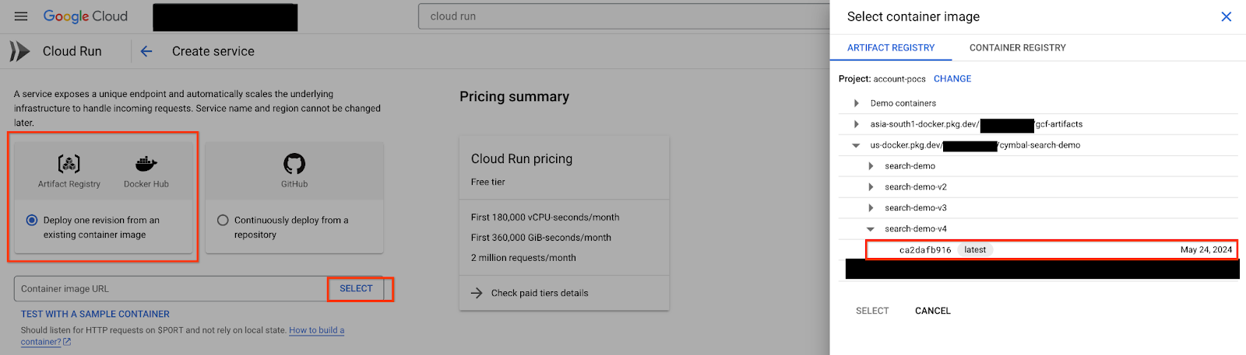Go back using the arrow icon

[x=146, y=51]
